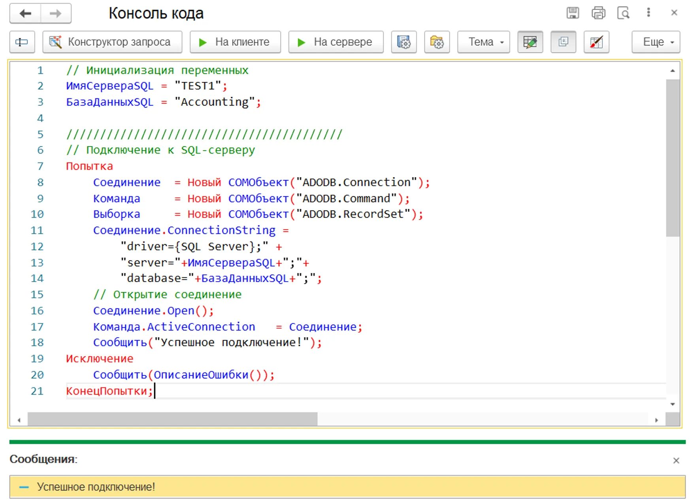Open document settings gear icon
This screenshot has width=690, height=504.
(x=404, y=42)
